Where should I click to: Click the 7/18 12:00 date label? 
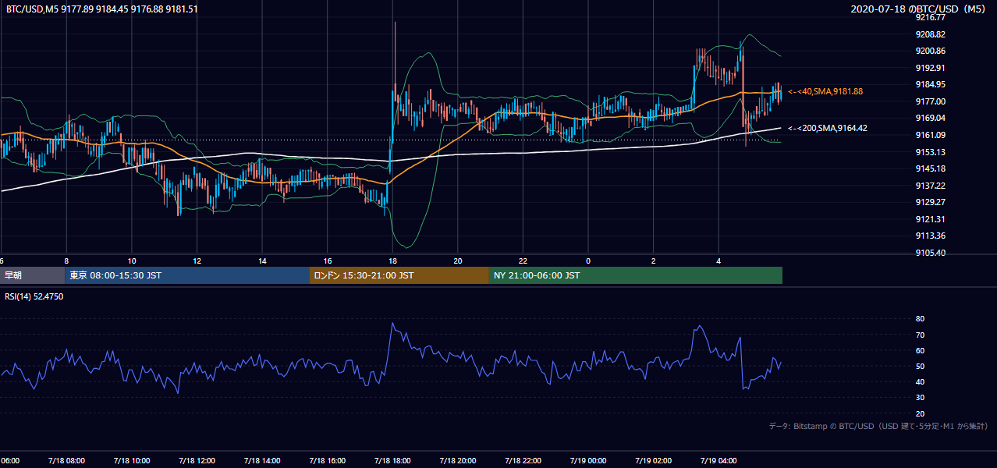click(197, 461)
